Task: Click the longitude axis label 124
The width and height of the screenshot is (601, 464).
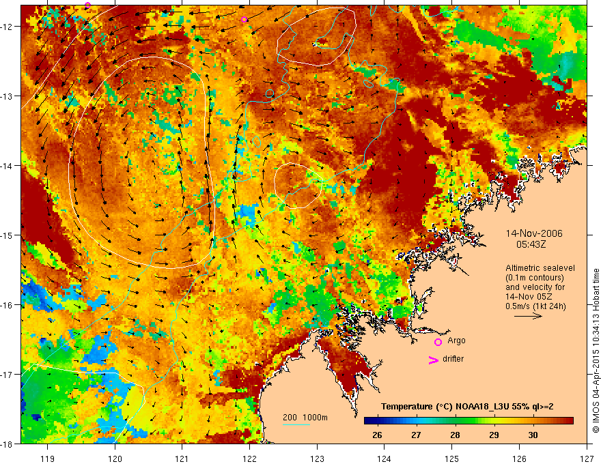Action: [385, 459]
